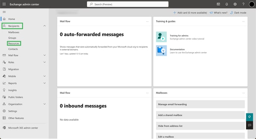Click the "0 inbound messages" heading
Image resolution: width=256 pixels, height=139 pixels.
(83, 106)
